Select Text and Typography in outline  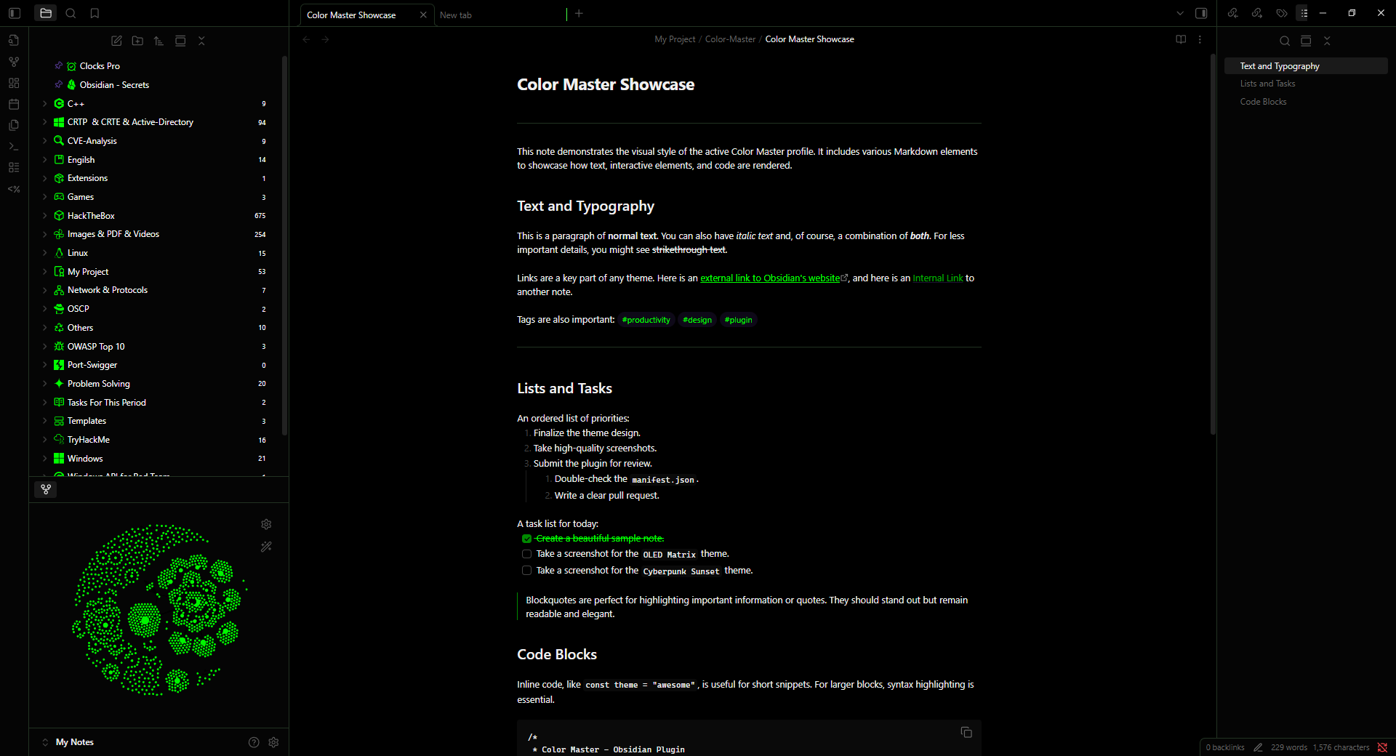coord(1306,66)
